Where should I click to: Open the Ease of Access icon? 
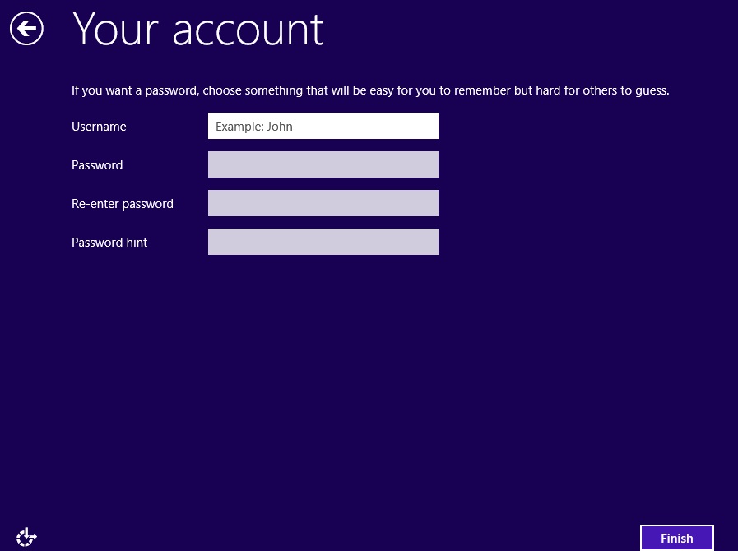(26, 537)
